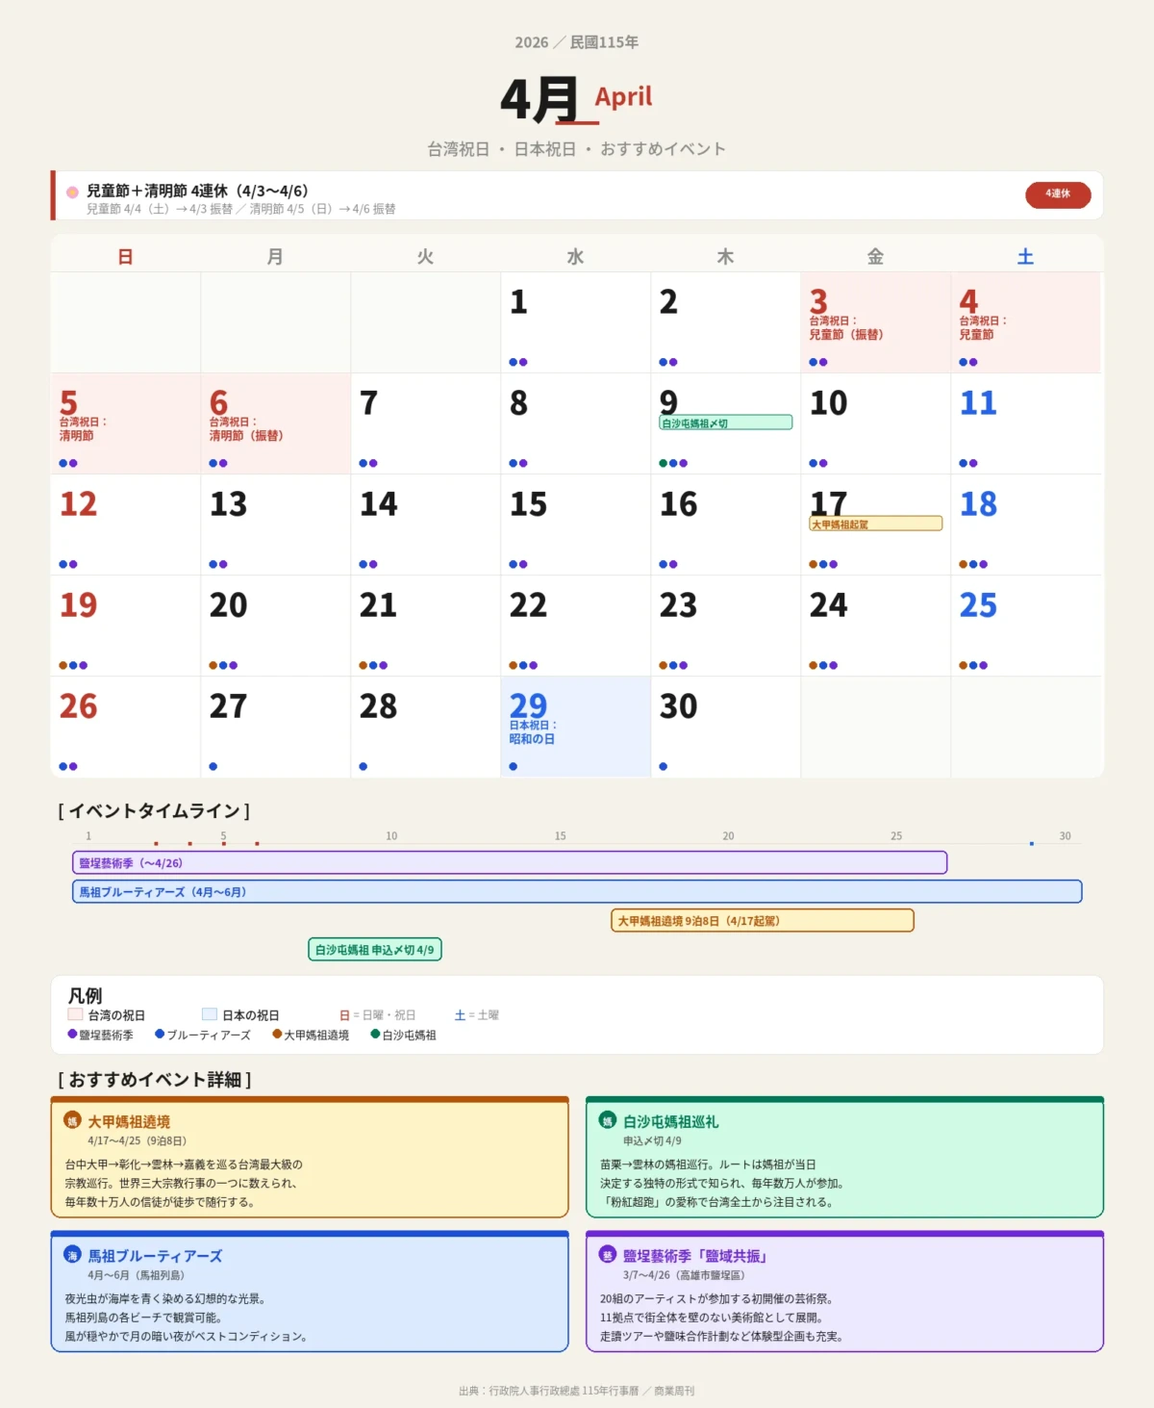Click the 白沙屯媽祖 申込〆切 4/9 timeline bar
This screenshot has height=1408, width=1154.
(x=374, y=950)
